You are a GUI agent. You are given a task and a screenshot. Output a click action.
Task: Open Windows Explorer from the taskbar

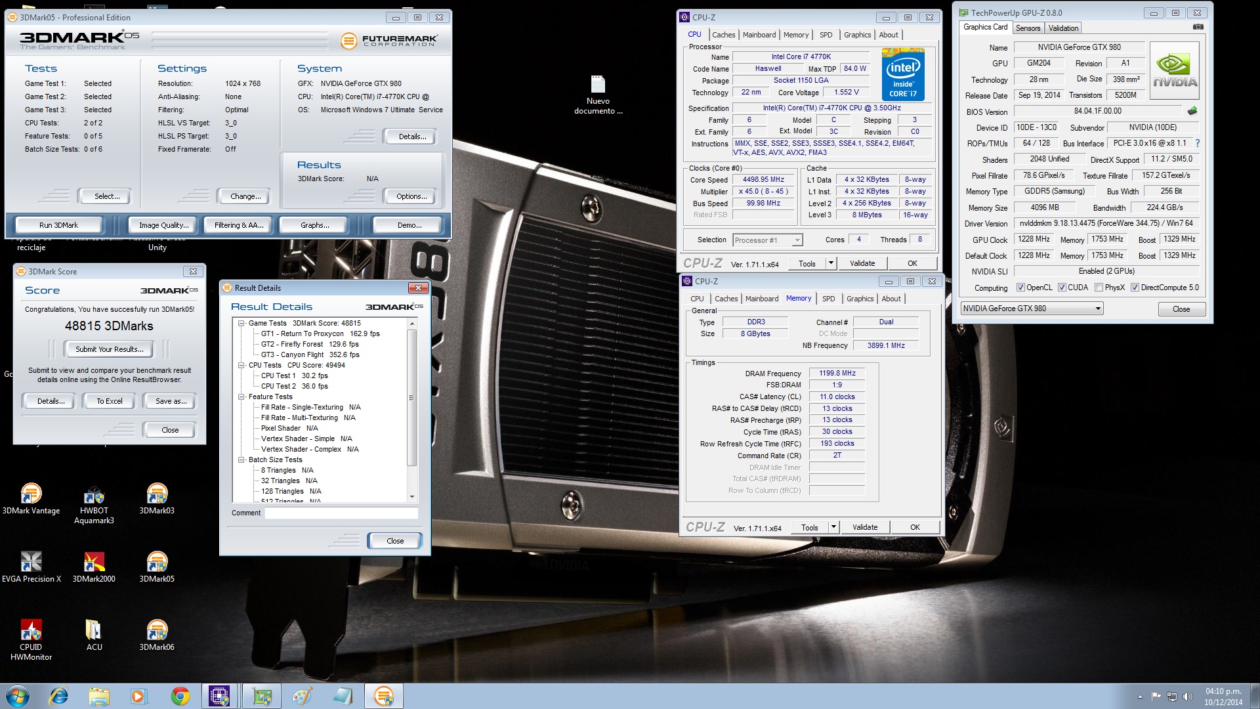98,696
